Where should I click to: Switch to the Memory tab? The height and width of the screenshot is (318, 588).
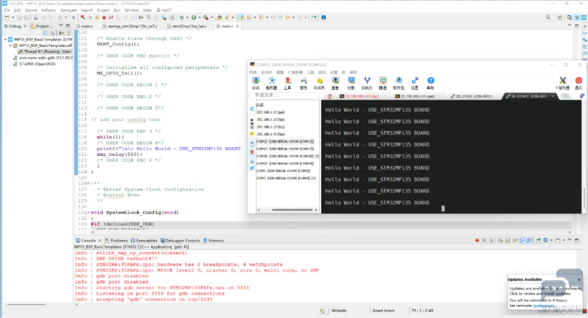[x=214, y=241]
